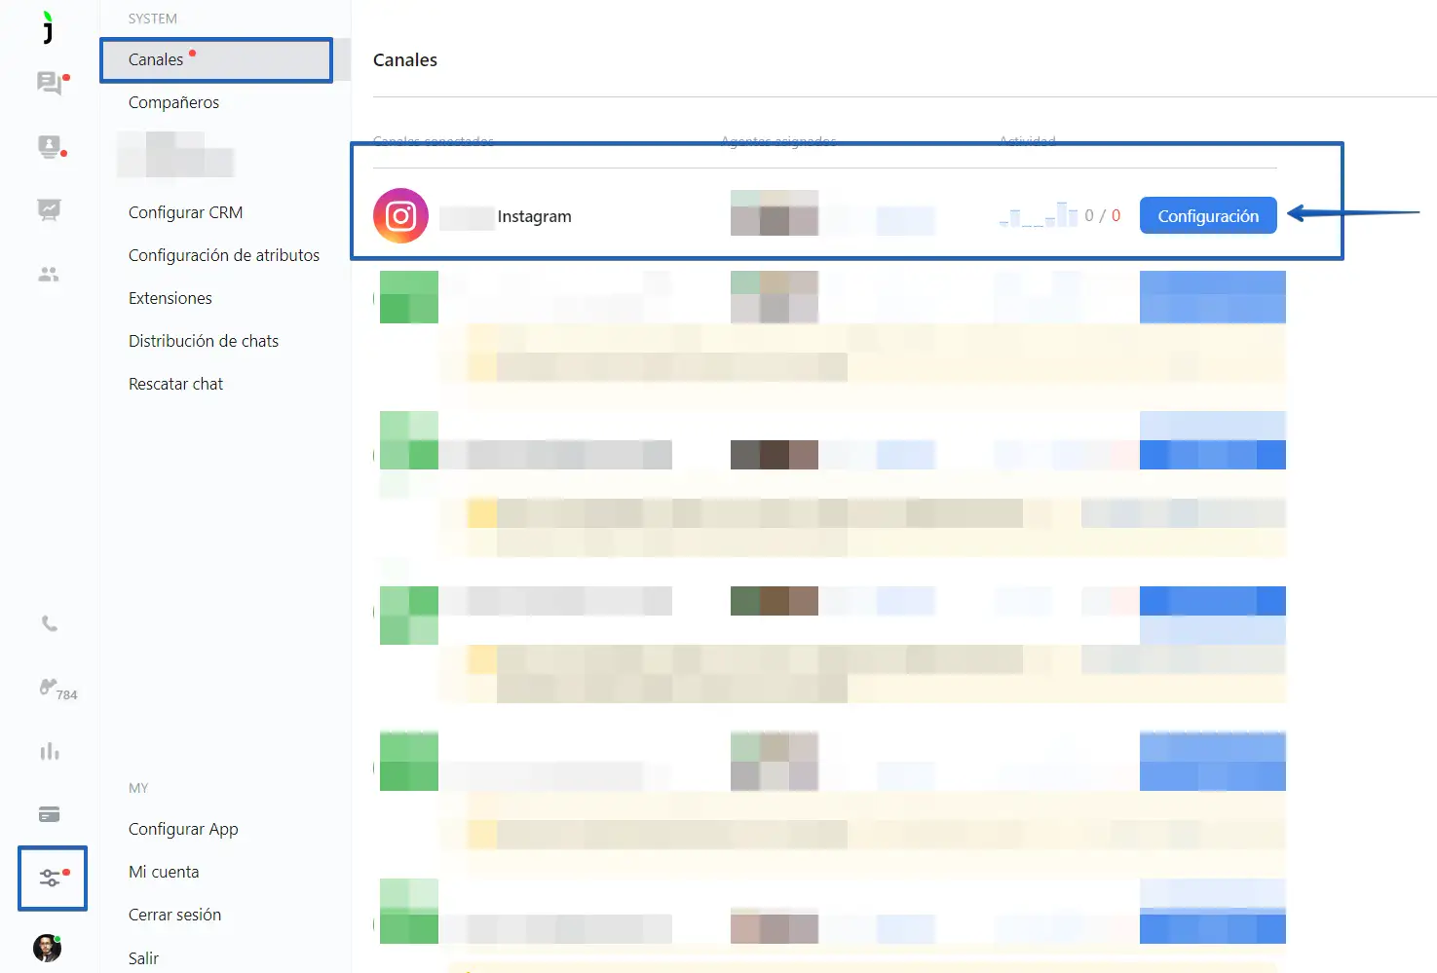The height and width of the screenshot is (973, 1437).
Task: Click the user avatar at bottom
Action: pyautogui.click(x=47, y=948)
